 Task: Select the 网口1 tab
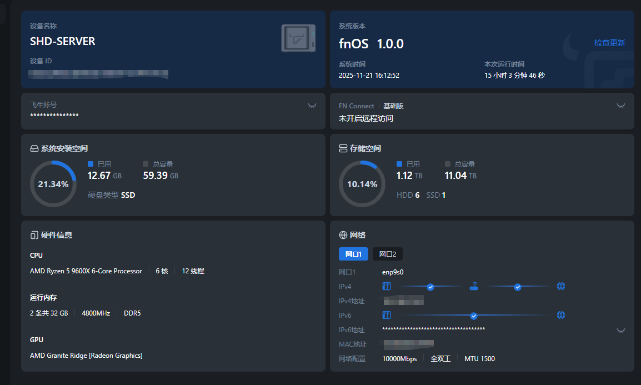pyautogui.click(x=353, y=254)
